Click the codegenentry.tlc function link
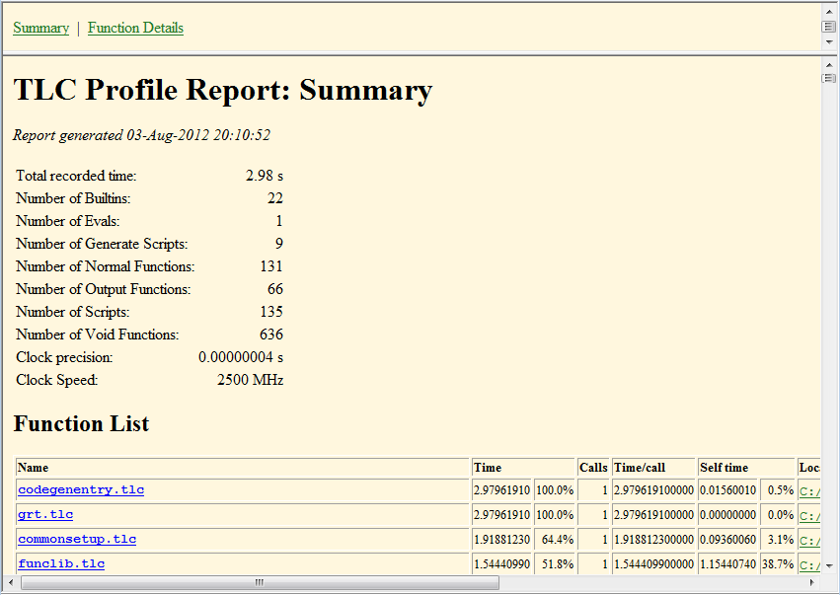Image resolution: width=840 pixels, height=595 pixels. click(x=81, y=489)
